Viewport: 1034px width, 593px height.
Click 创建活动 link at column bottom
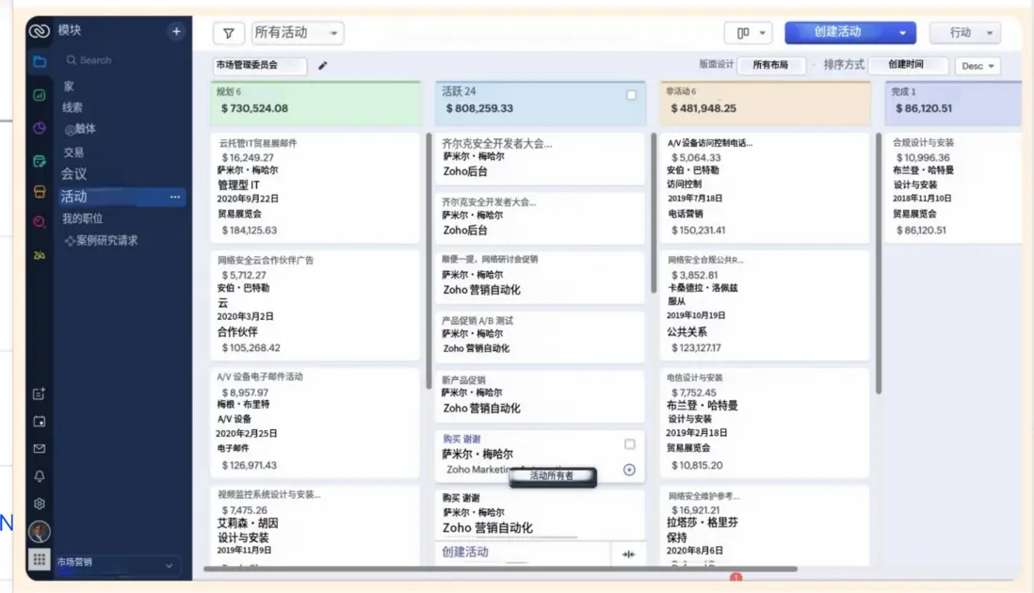[465, 553]
